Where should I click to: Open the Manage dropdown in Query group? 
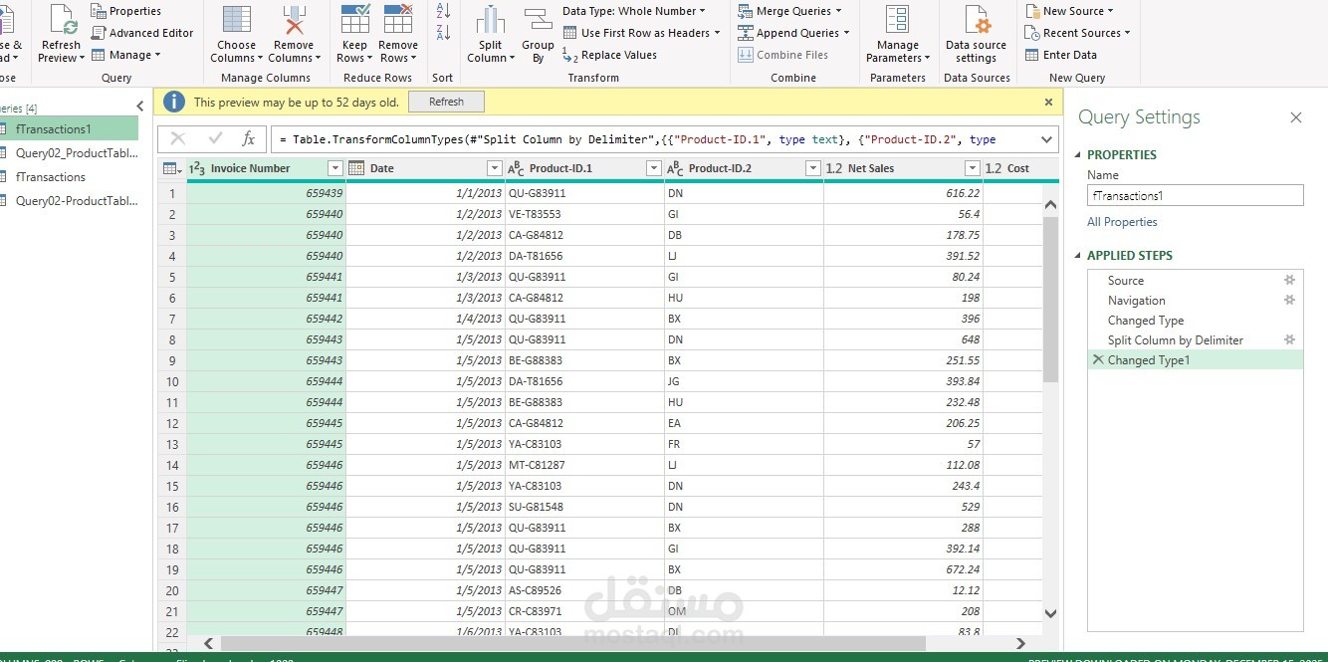pyautogui.click(x=126, y=55)
